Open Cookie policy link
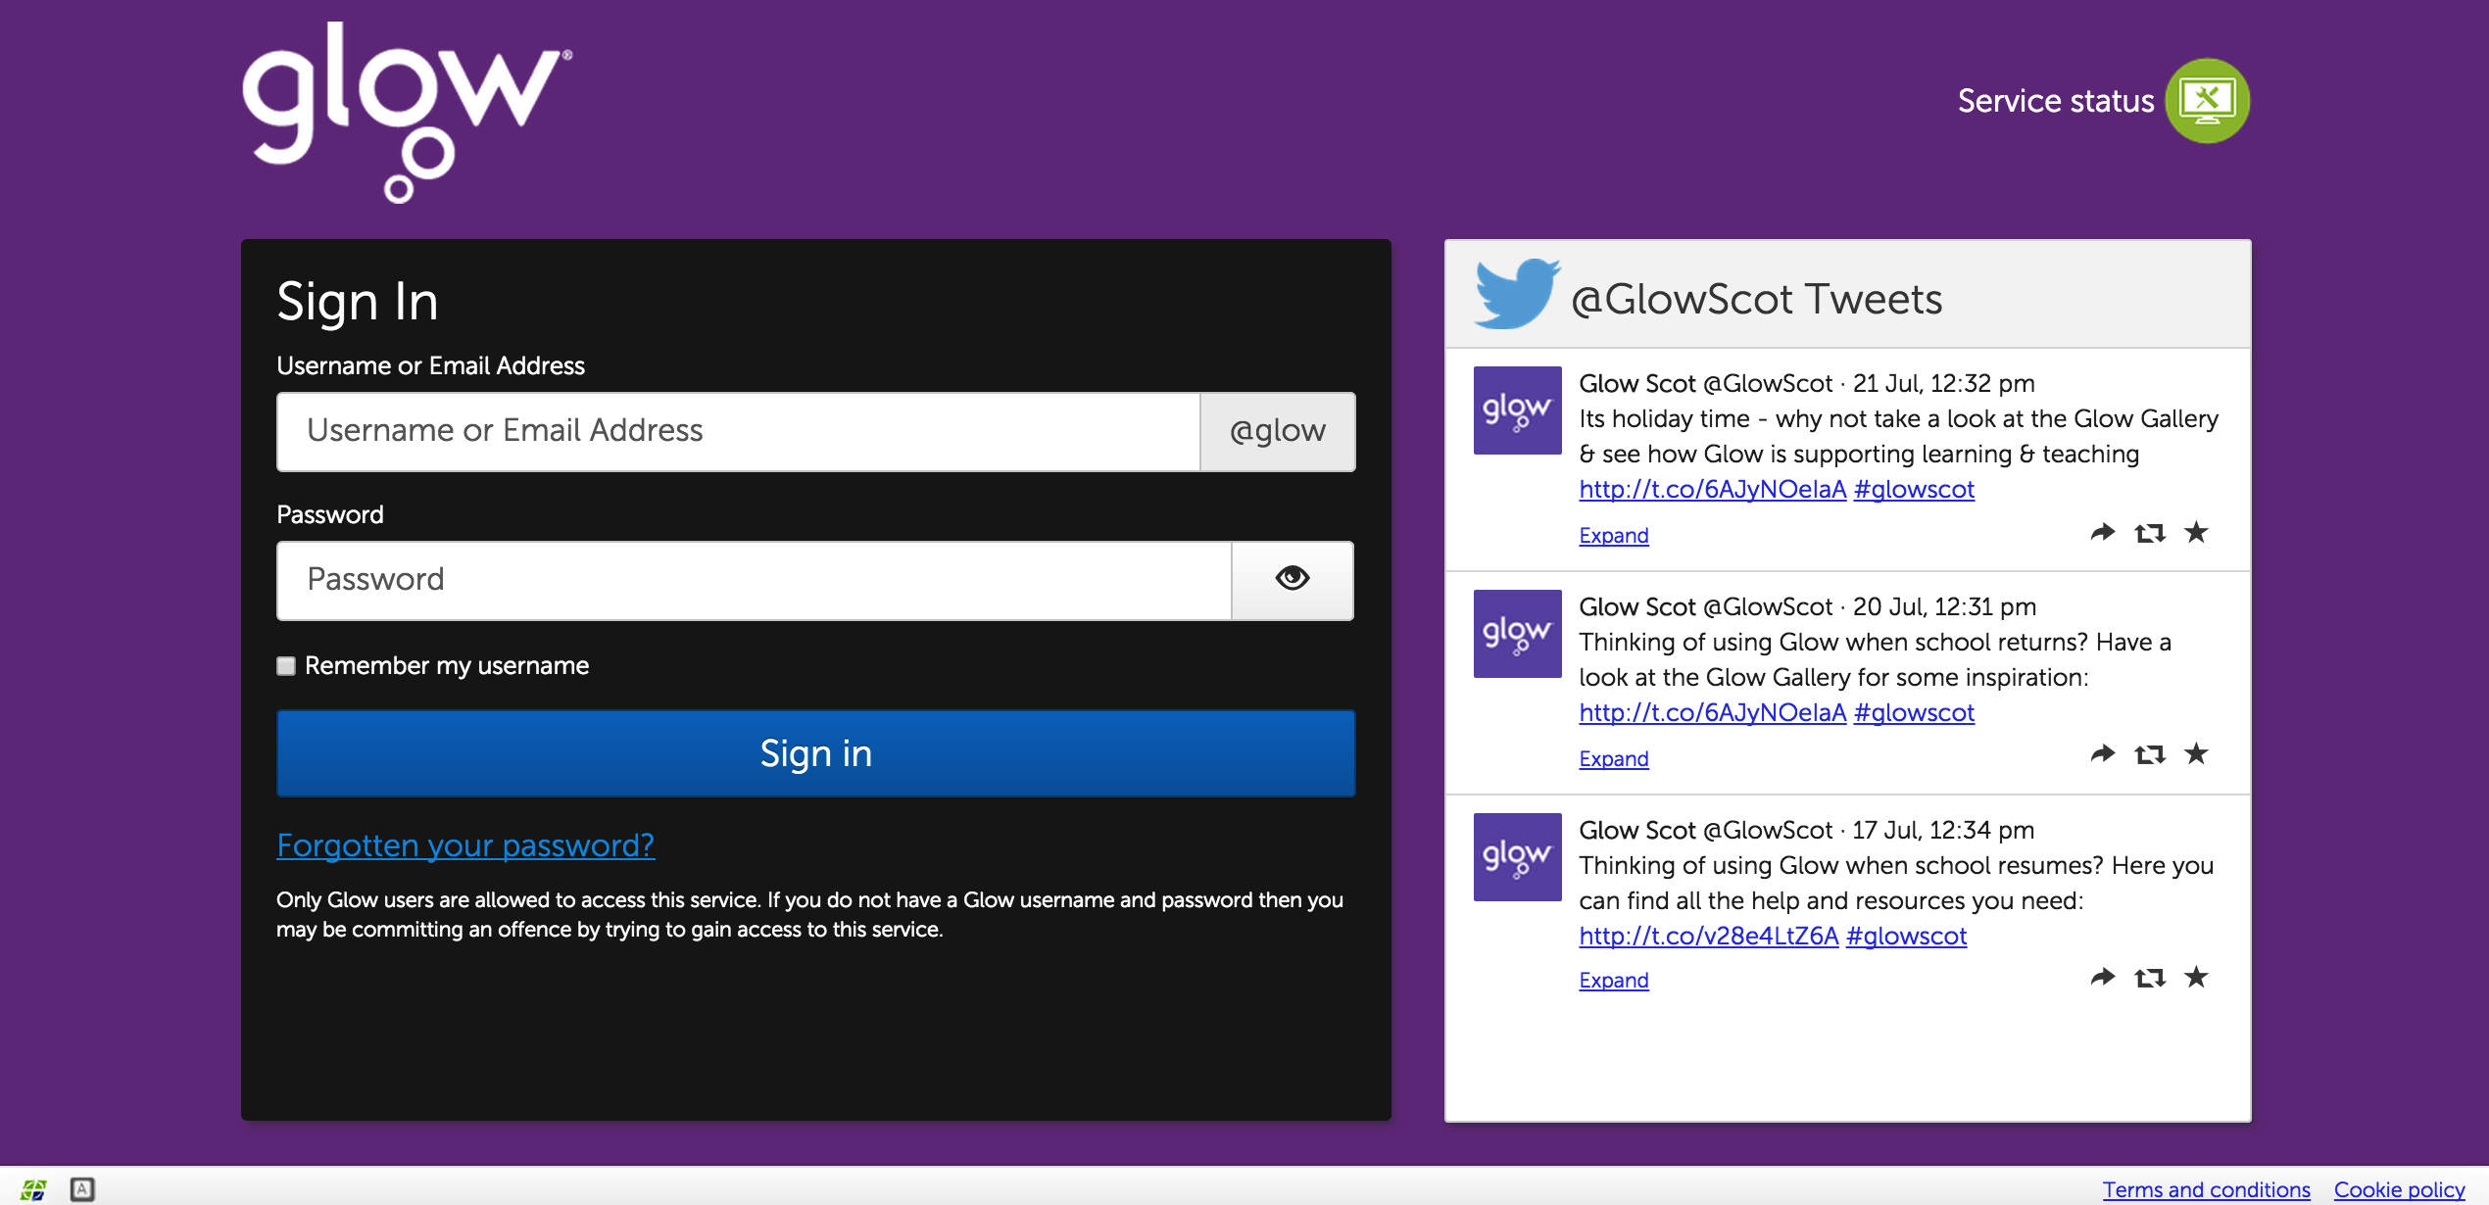The height and width of the screenshot is (1205, 2489). [2399, 1189]
